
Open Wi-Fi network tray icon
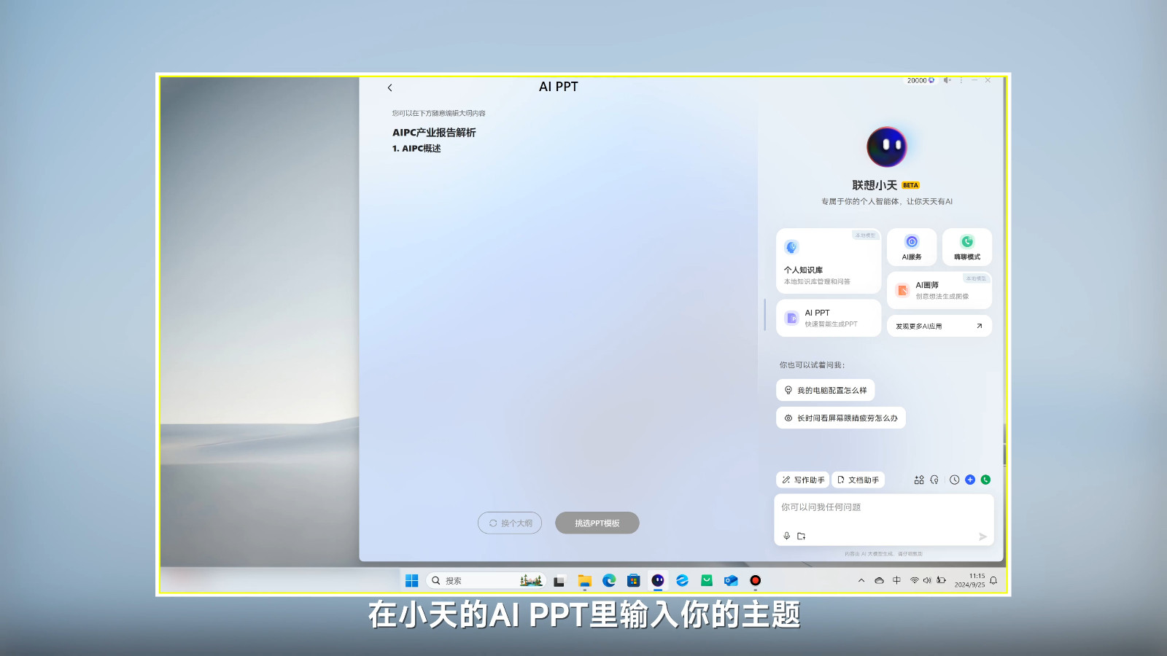pos(914,580)
